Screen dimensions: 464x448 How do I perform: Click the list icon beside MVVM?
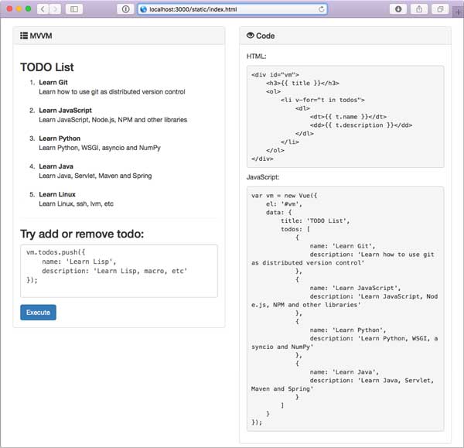point(24,36)
